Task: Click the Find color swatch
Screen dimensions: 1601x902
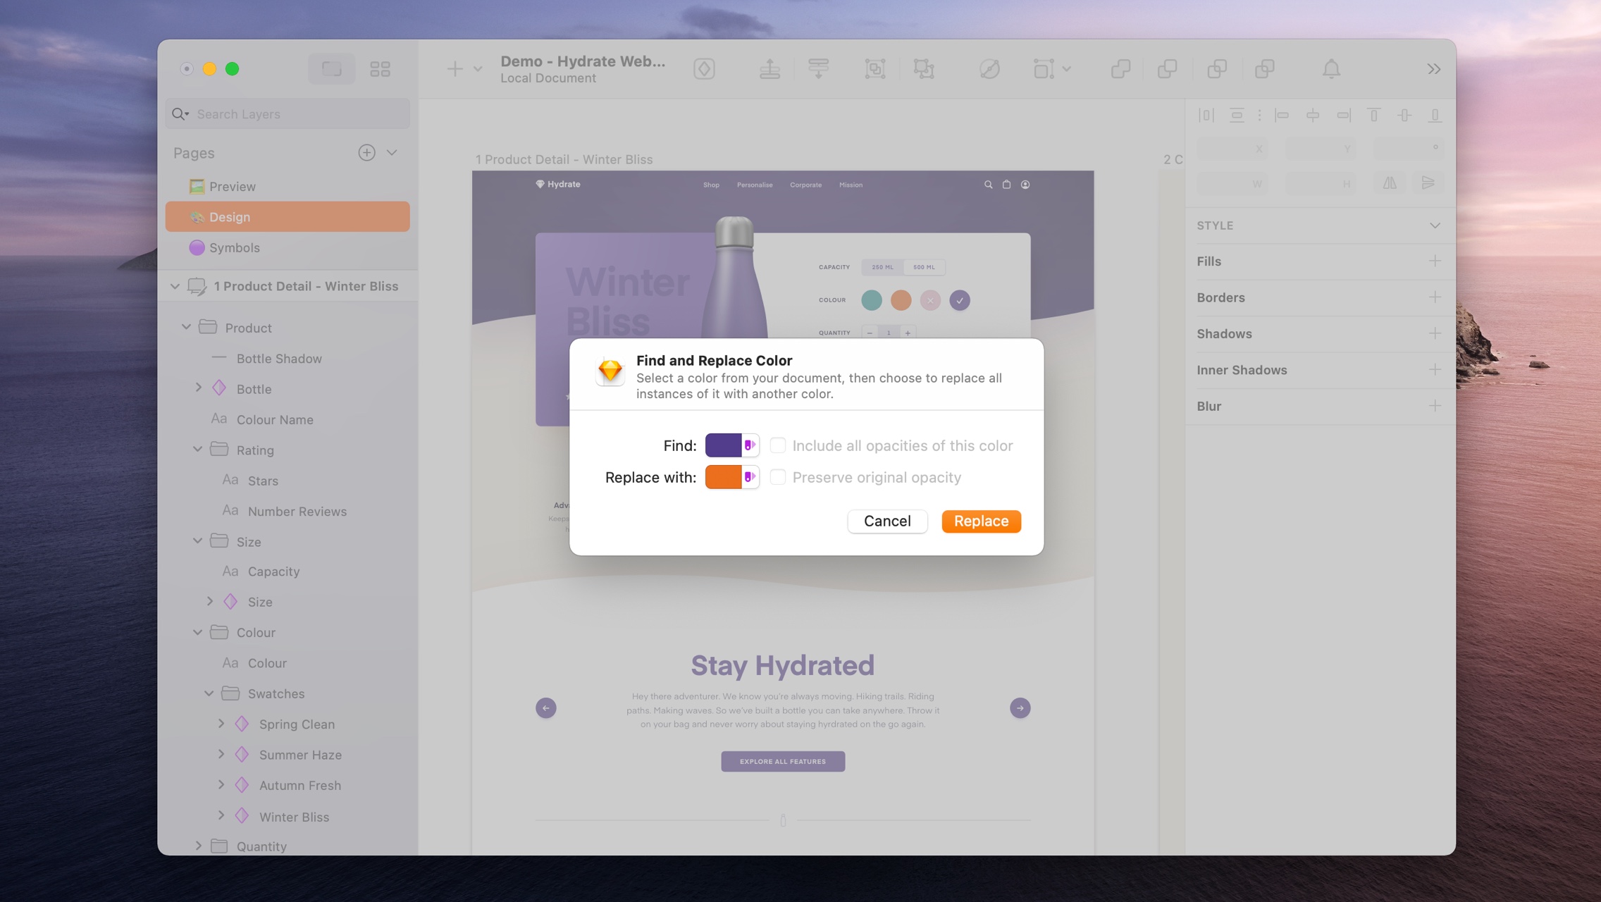Action: 722,445
